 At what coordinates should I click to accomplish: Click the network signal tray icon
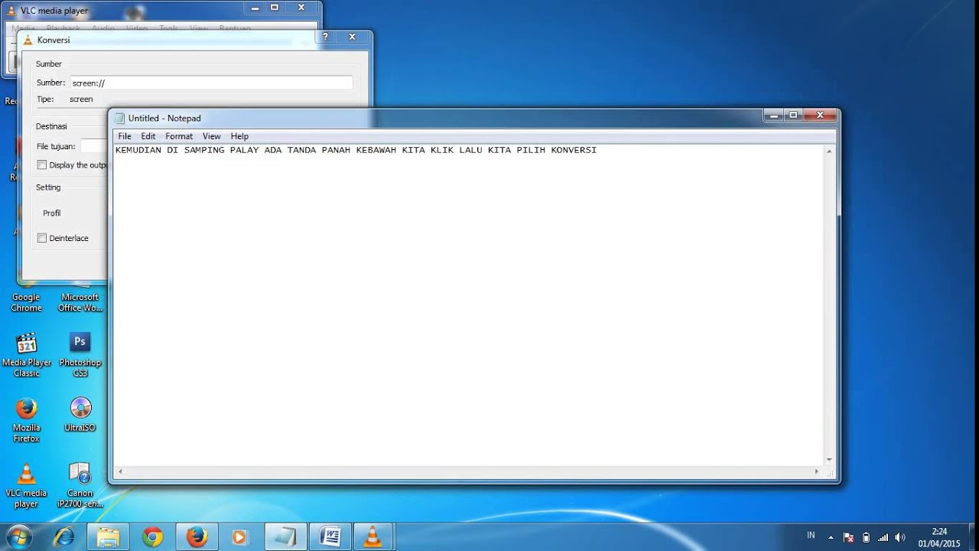[x=883, y=537]
